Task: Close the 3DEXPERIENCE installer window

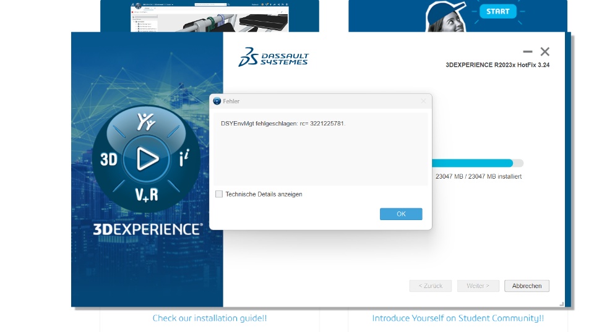Action: [x=544, y=51]
